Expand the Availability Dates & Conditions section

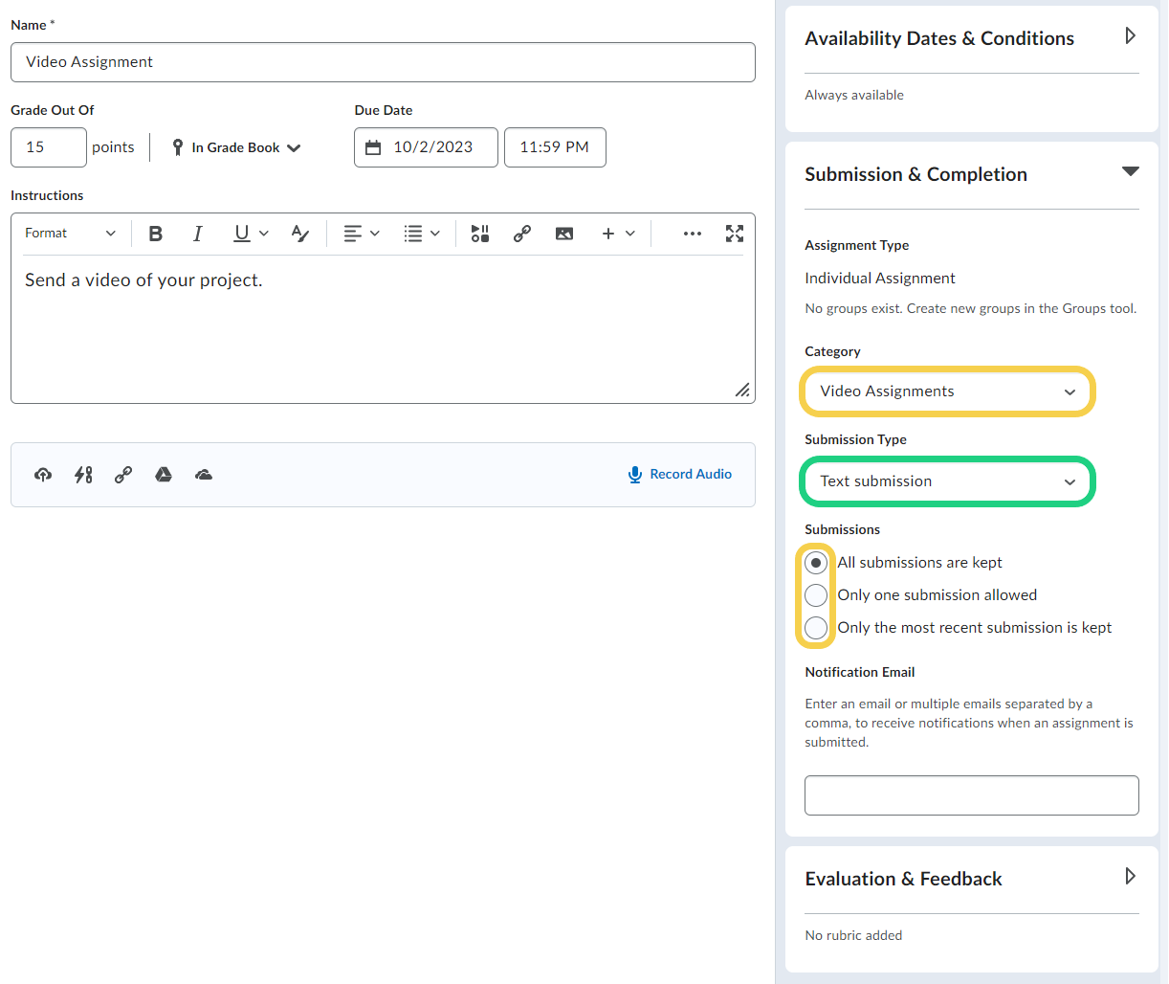[x=1130, y=36]
